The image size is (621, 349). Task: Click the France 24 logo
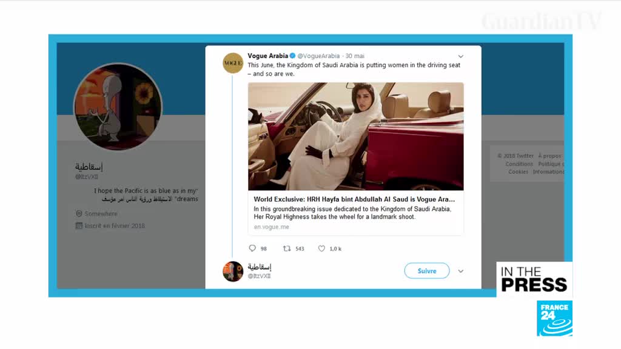point(554,319)
